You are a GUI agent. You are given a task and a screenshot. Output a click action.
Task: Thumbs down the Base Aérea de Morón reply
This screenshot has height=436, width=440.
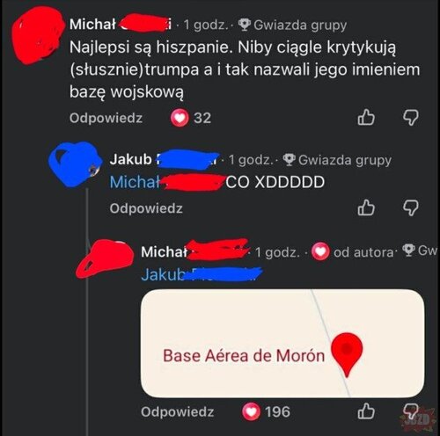[410, 411]
